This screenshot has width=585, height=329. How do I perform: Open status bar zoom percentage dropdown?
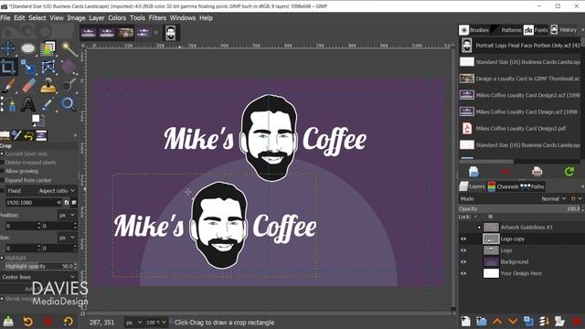[156, 323]
